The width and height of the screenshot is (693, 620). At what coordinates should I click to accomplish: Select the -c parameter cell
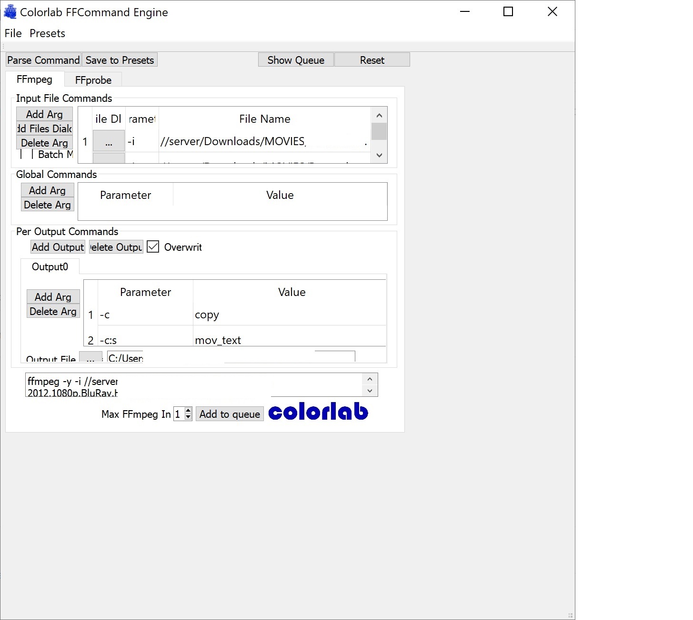[145, 315]
